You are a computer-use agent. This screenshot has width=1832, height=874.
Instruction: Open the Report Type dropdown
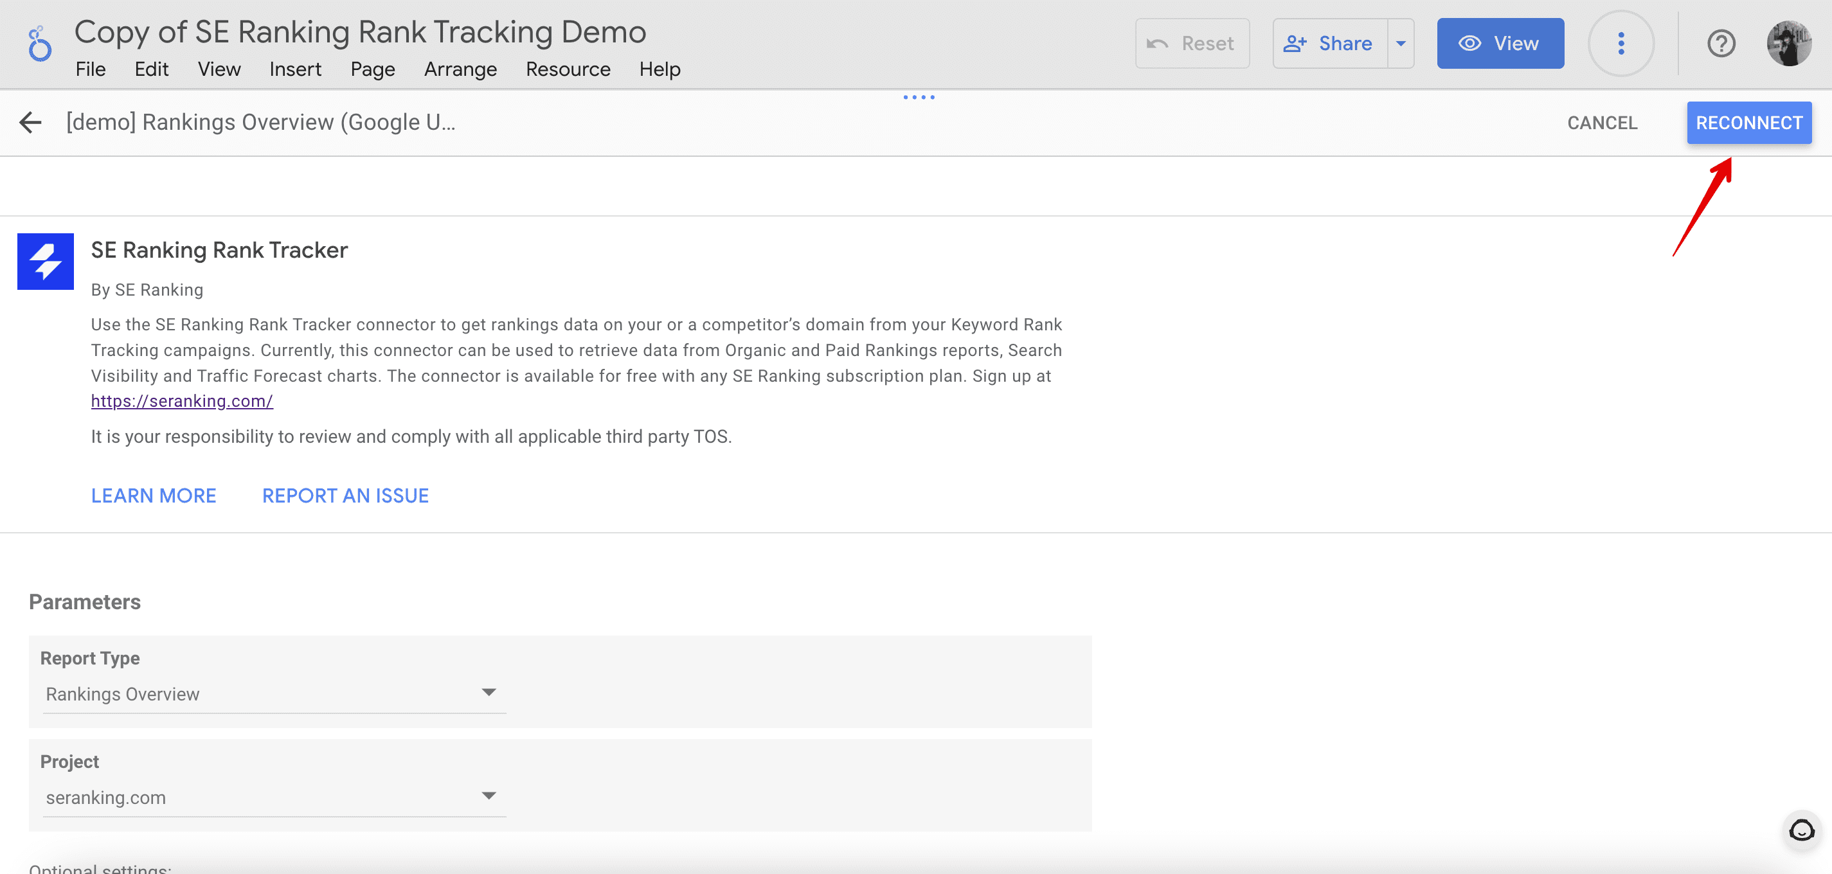point(274,694)
